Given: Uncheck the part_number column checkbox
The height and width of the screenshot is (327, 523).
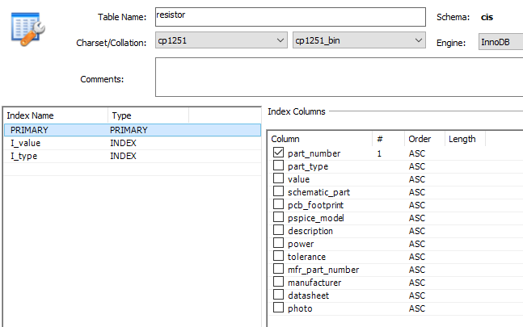Looking at the screenshot, I should tap(279, 153).
